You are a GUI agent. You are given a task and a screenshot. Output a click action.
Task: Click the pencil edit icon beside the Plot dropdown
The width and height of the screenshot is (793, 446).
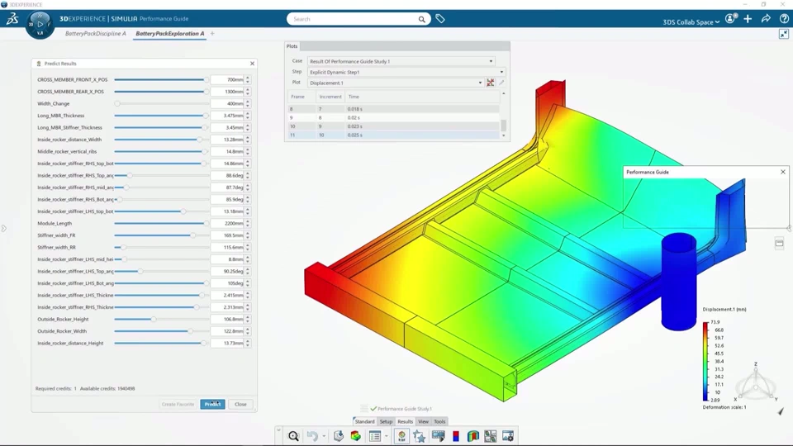point(501,83)
